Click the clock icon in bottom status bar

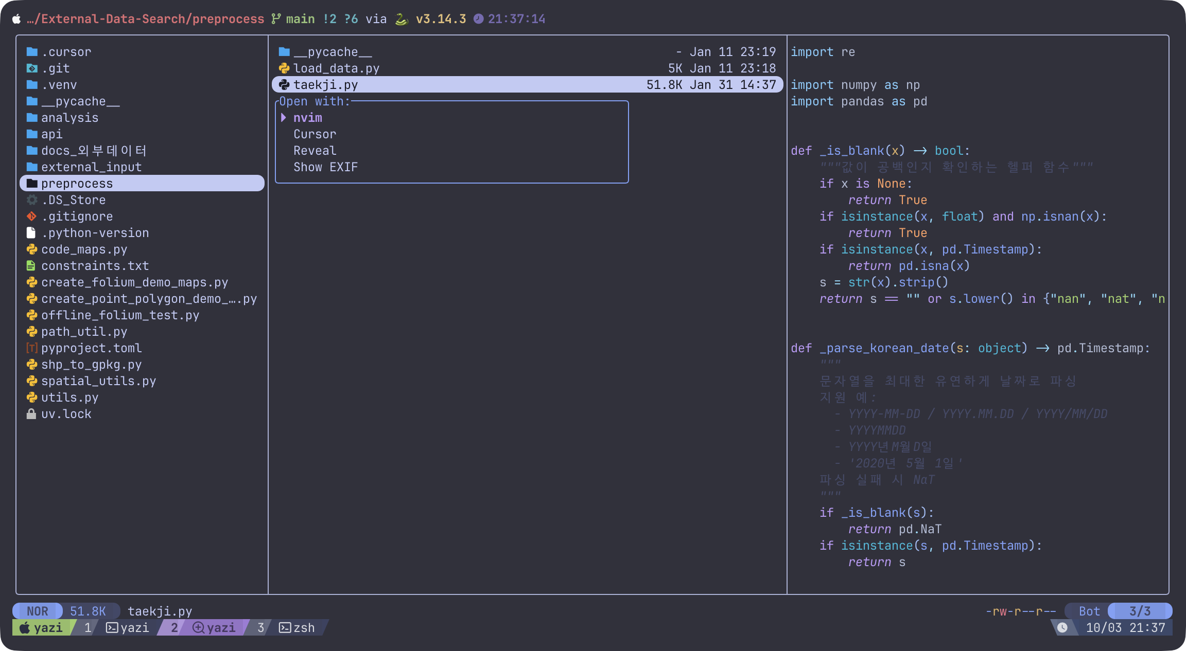1062,628
